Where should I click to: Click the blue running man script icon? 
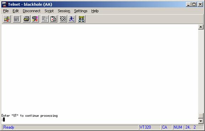click(72, 19)
